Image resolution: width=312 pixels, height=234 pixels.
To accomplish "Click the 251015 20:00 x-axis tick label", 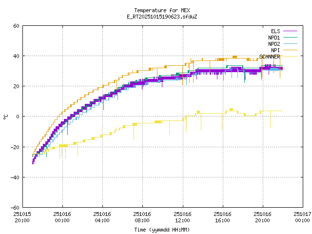I will click(x=22, y=217).
